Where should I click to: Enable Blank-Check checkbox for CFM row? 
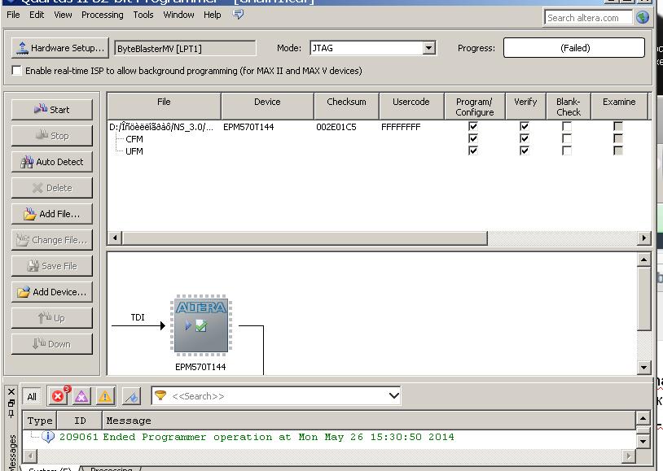pos(567,138)
